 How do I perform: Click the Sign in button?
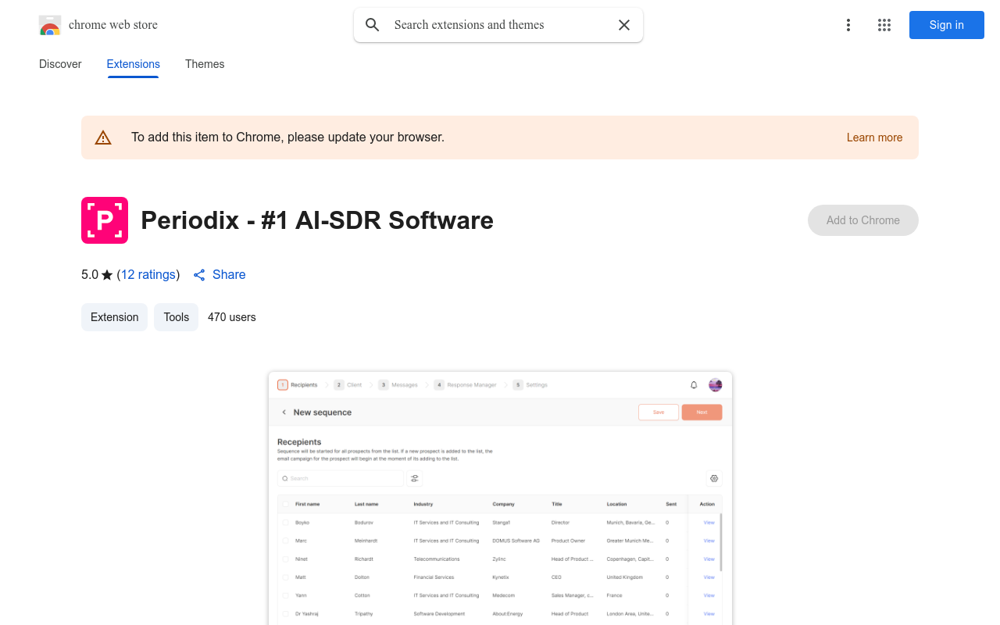pyautogui.click(x=947, y=25)
